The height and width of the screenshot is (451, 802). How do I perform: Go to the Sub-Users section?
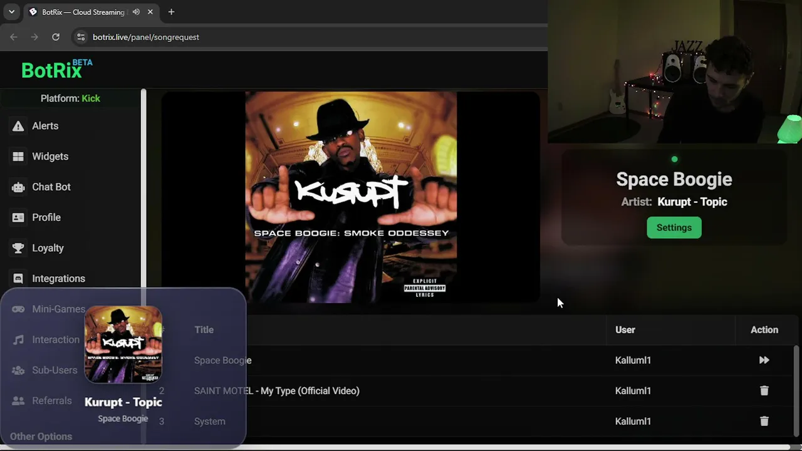pos(55,370)
